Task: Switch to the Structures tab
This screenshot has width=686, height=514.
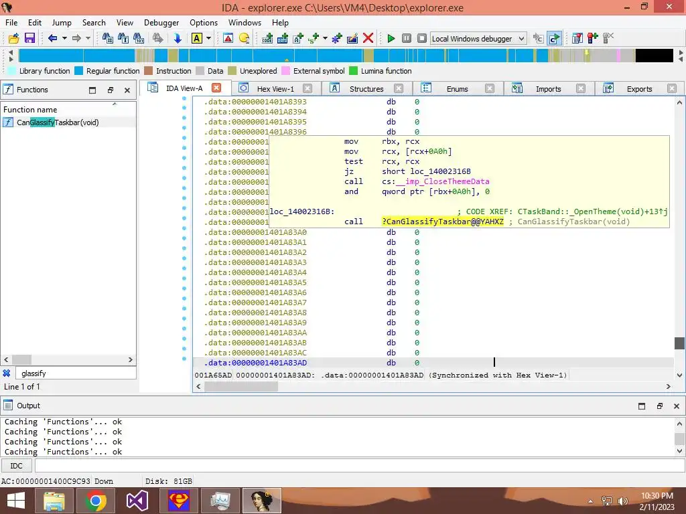Action: pyautogui.click(x=366, y=89)
